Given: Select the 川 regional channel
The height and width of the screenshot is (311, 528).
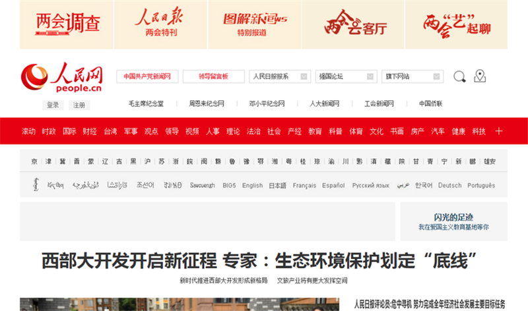Looking at the screenshot, I should pyautogui.click(x=345, y=161).
